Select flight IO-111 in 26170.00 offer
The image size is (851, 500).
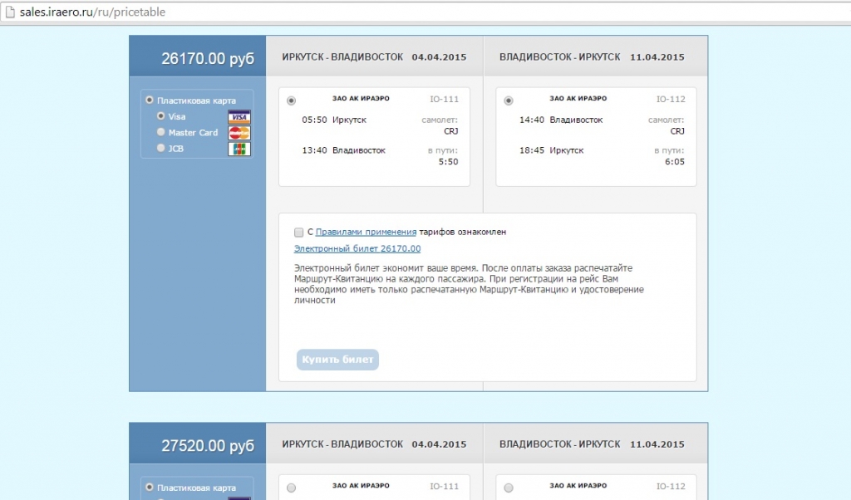[292, 100]
